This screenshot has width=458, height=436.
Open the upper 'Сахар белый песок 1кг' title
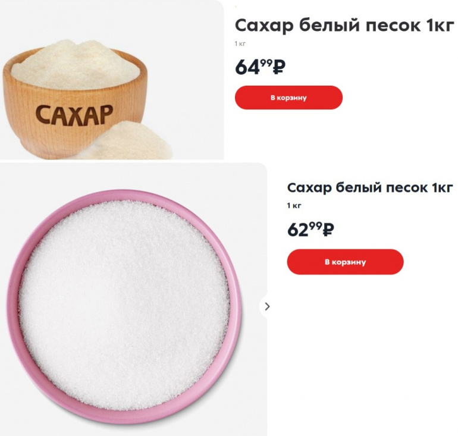[x=344, y=26]
